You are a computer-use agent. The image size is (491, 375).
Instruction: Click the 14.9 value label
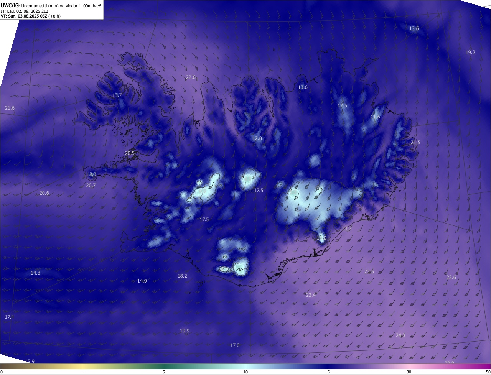point(142,281)
